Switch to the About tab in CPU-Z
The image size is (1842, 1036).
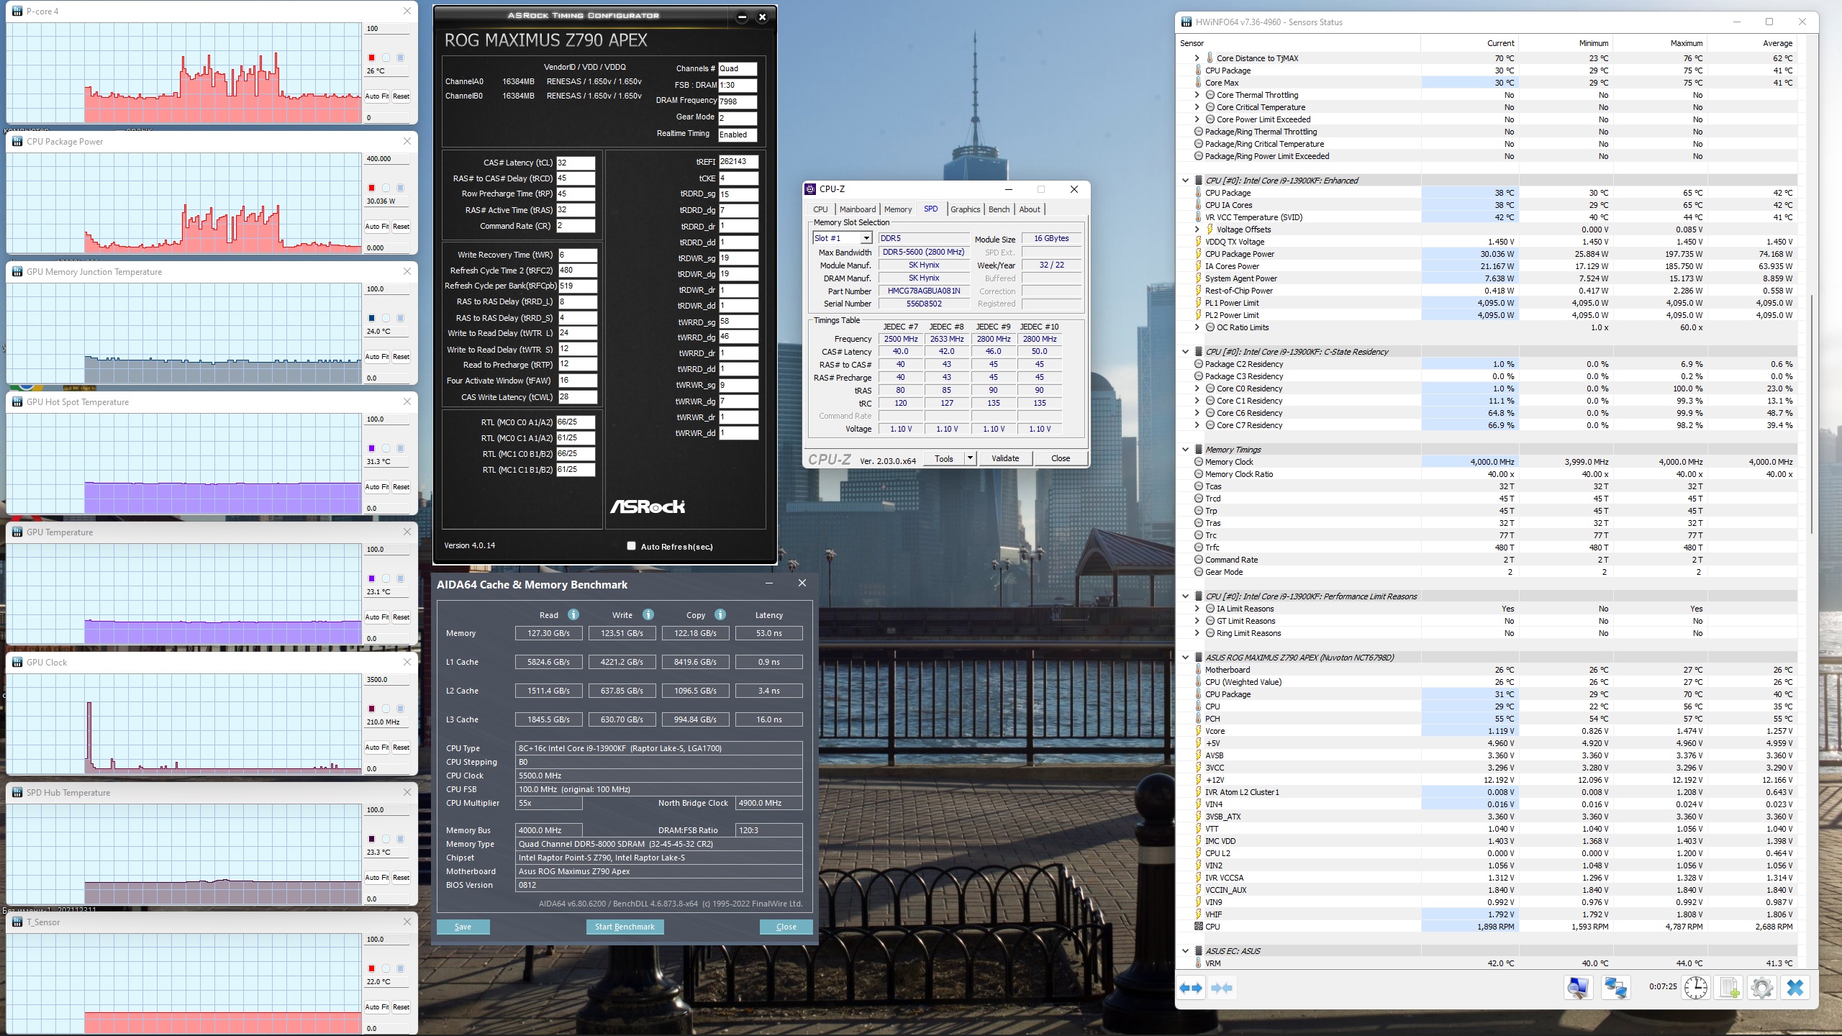1030,209
